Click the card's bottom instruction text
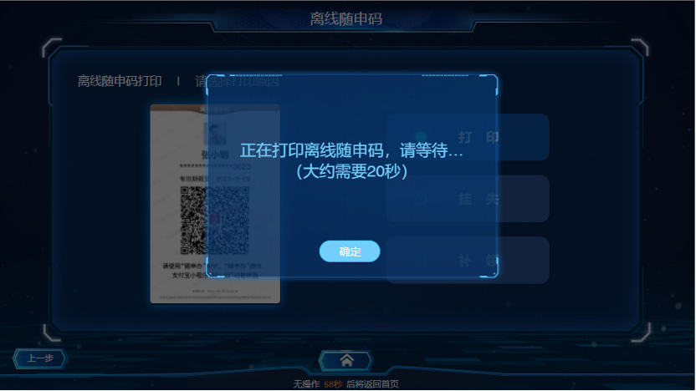Screen dimensions: 696x391 coord(215,271)
